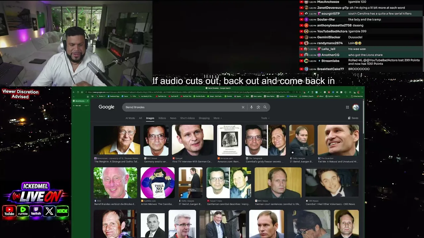Open the cPanel bookmark
Viewport: 424px width, 238px height.
click(320, 96)
